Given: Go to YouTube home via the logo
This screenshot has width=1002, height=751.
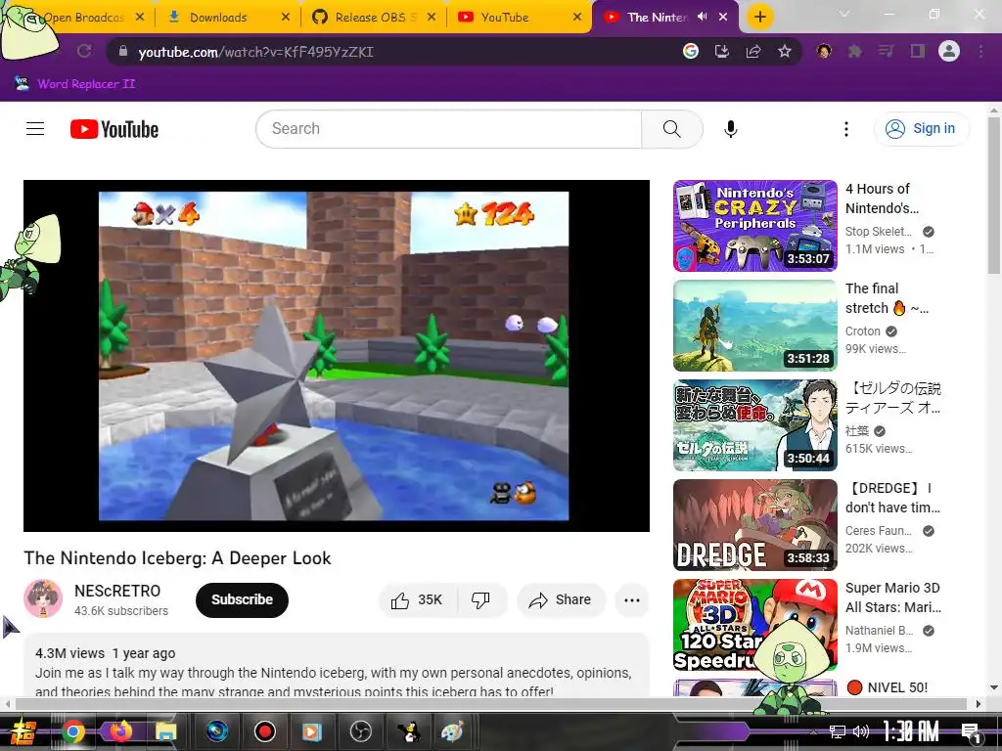Looking at the screenshot, I should (x=114, y=129).
